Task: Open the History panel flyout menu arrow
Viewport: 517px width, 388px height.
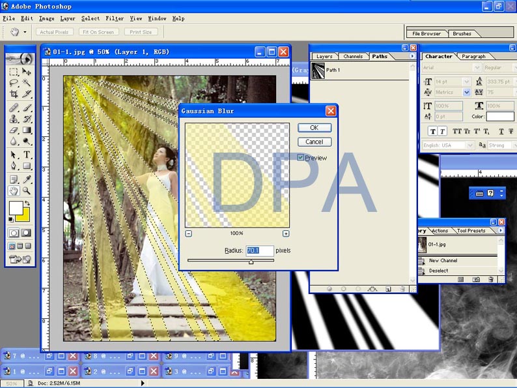Action: [x=501, y=230]
